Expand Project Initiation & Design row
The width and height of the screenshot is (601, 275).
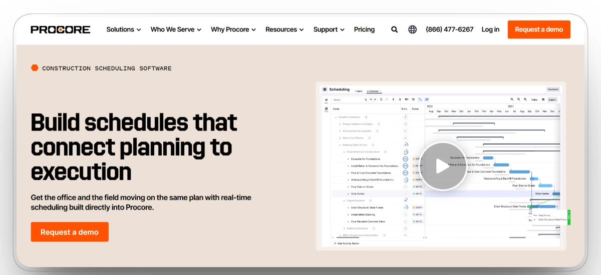tap(340, 124)
